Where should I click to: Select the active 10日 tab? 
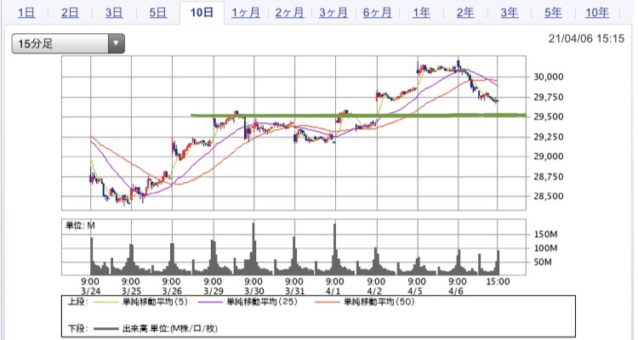point(202,13)
